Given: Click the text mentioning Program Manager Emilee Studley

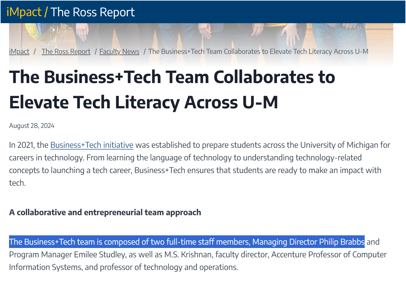Looking at the screenshot, I should (67, 255).
